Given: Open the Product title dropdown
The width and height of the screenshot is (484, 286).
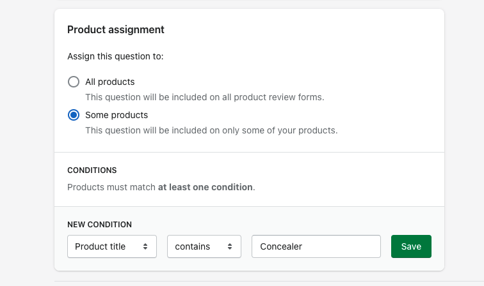Looking at the screenshot, I should click(111, 246).
